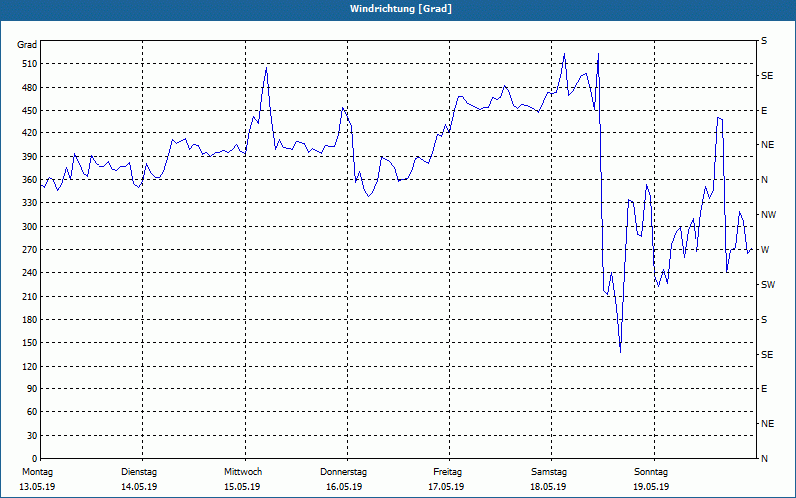Select the 150 degree axis label
Screen dimensions: 796x498
click(x=30, y=343)
